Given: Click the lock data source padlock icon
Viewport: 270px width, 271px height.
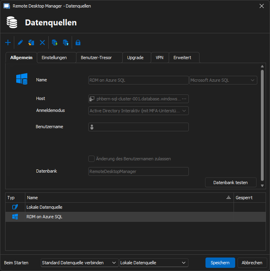Looking at the screenshot, I should pyautogui.click(x=78, y=42).
